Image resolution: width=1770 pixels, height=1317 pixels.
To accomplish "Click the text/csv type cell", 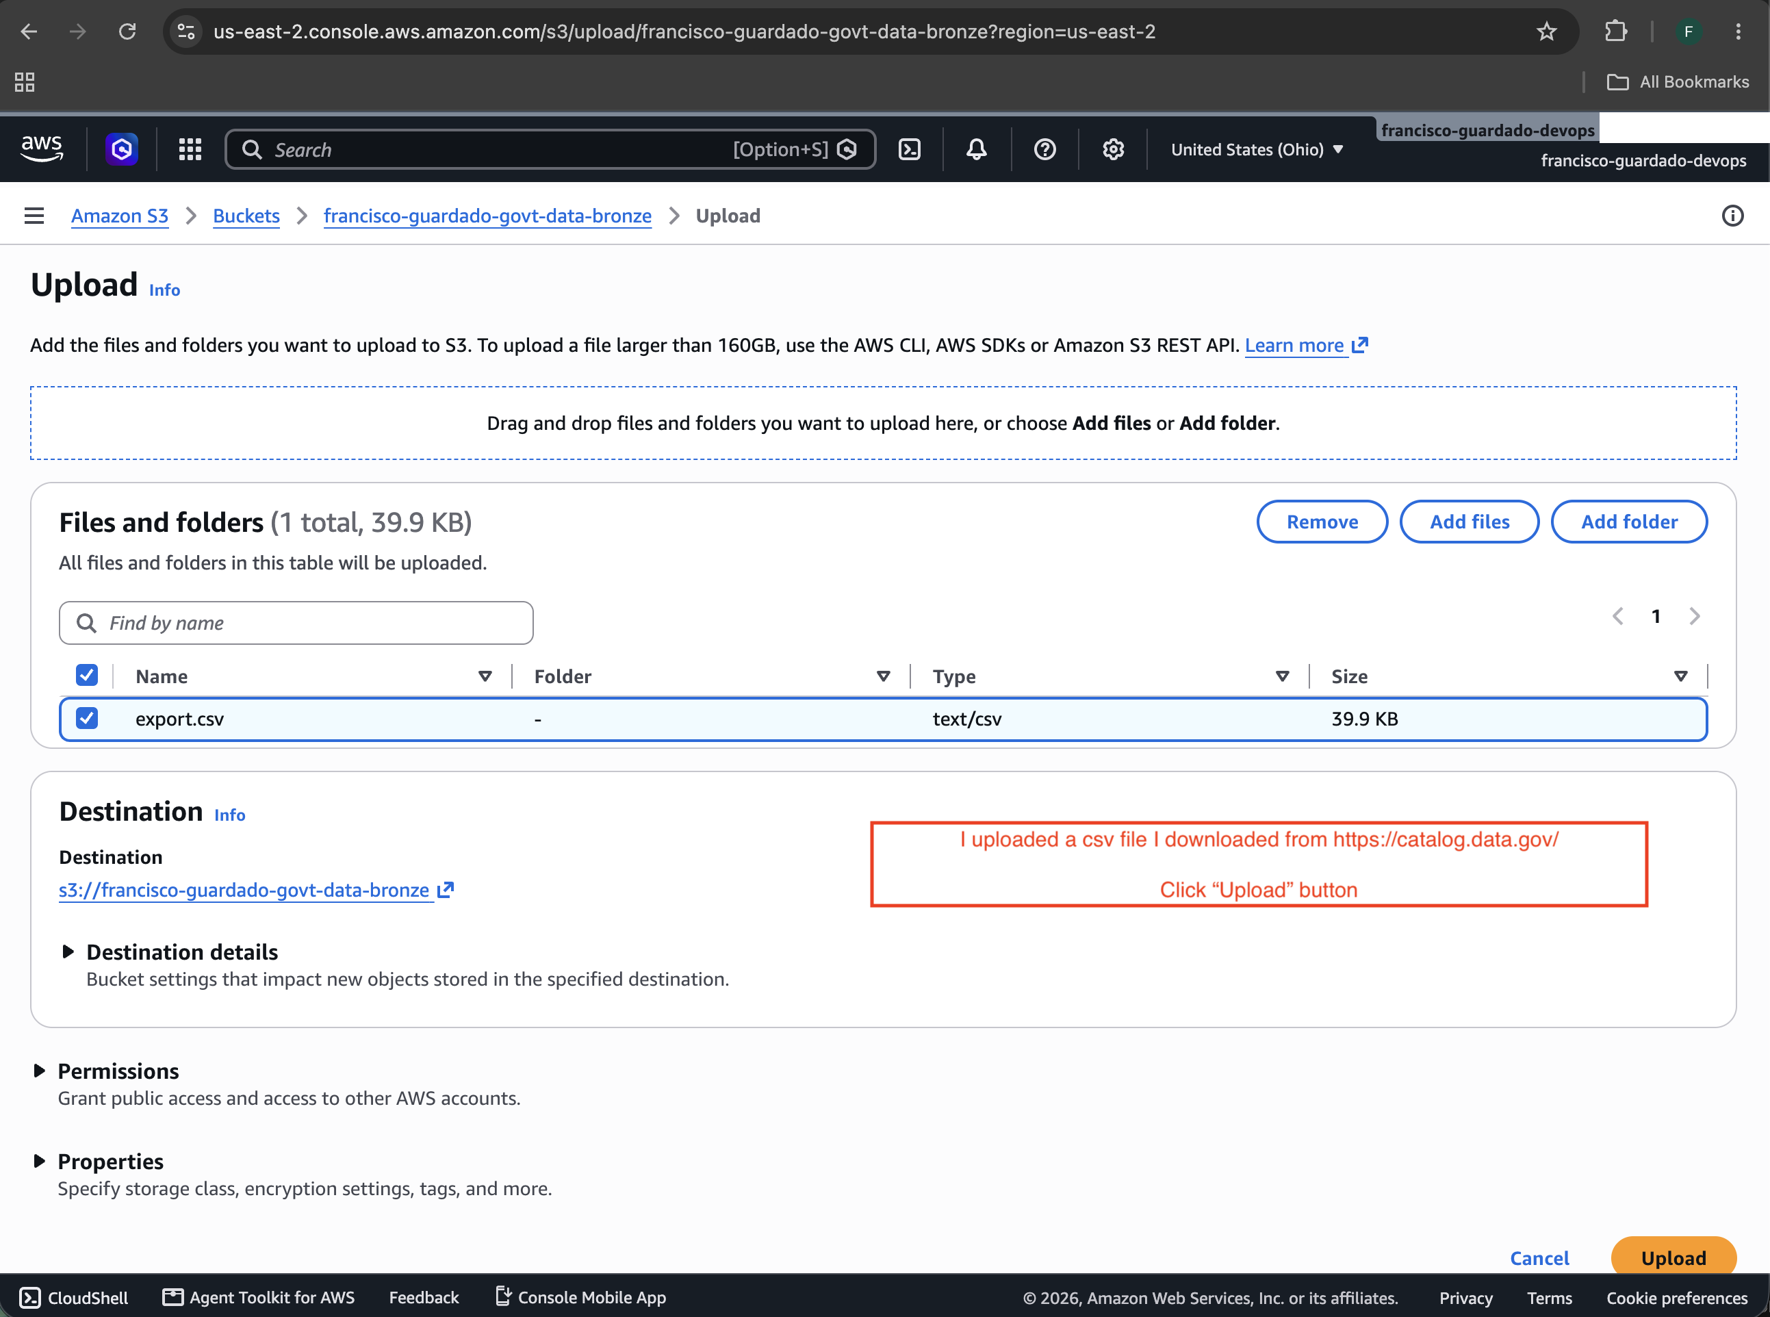I will 966,719.
